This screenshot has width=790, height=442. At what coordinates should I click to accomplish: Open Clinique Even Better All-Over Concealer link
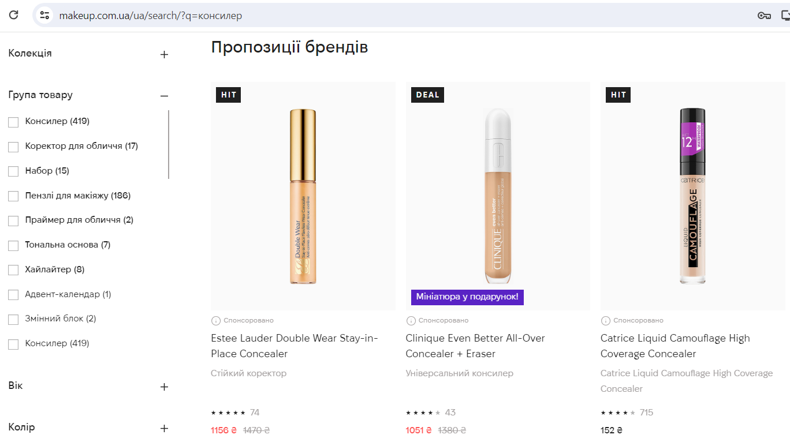[x=475, y=346]
